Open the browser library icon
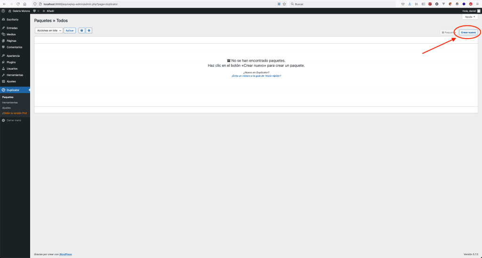Viewport: 482px width, 258px height. 416,4
